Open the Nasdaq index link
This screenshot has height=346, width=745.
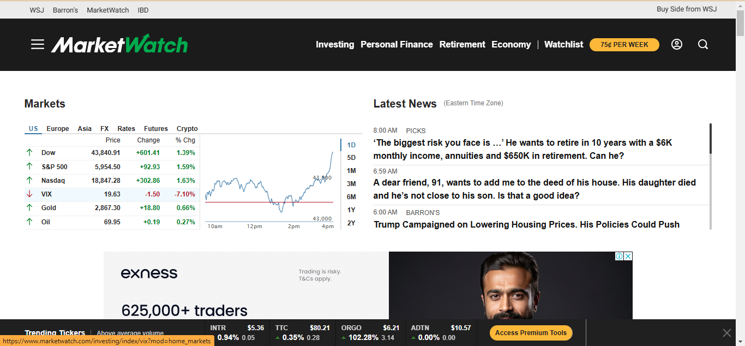click(x=53, y=181)
